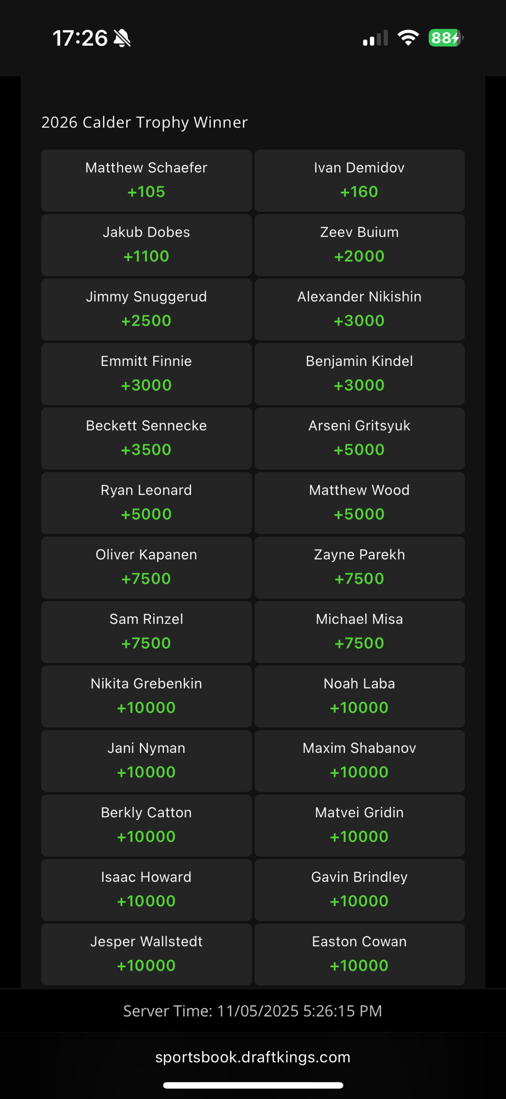Choose Gavin Brindley +10000 outcome
Viewport: 506px width, 1099px height.
[359, 890]
